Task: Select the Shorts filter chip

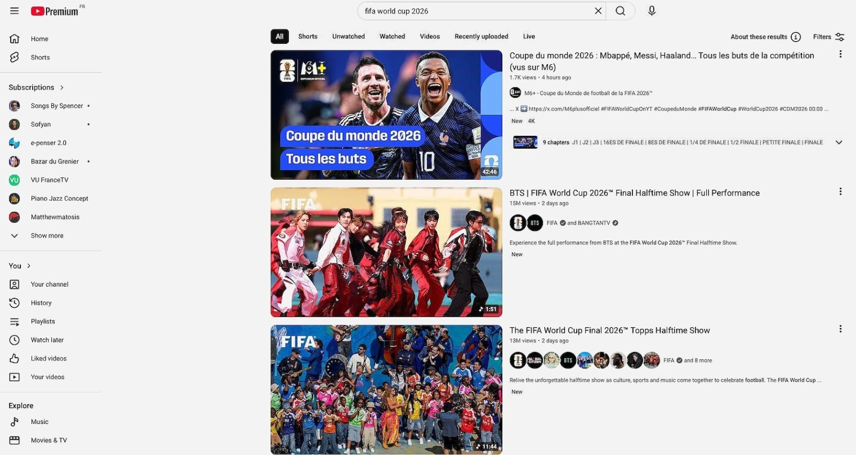Action: coord(308,37)
